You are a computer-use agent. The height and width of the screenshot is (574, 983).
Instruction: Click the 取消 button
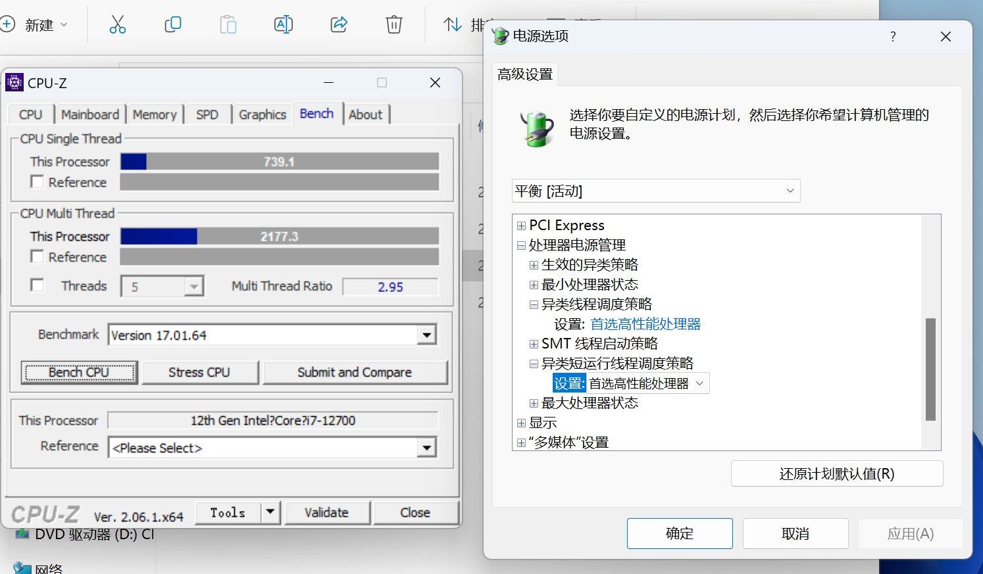(795, 533)
